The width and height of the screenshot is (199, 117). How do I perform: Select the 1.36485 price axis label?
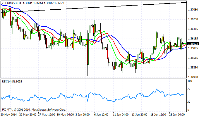coord(193,29)
